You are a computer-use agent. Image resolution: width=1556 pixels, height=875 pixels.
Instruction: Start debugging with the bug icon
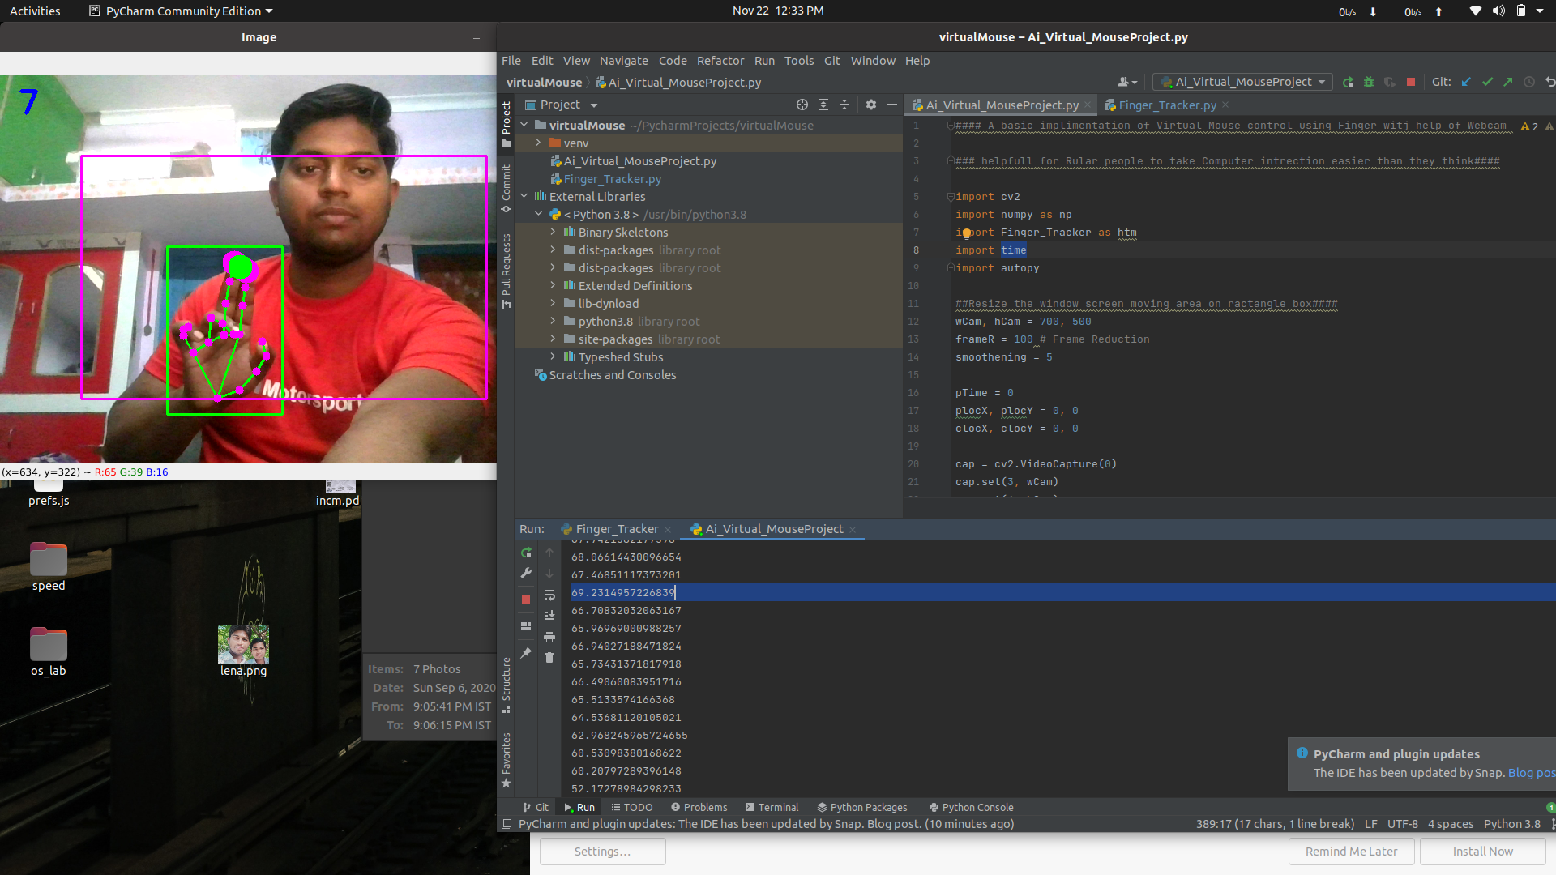(x=1369, y=82)
